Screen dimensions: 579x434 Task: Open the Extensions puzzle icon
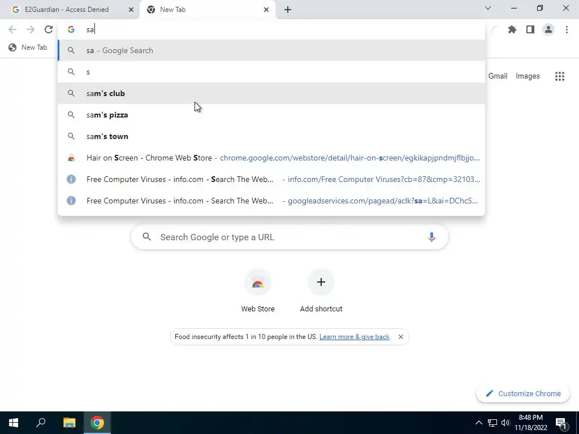point(512,29)
